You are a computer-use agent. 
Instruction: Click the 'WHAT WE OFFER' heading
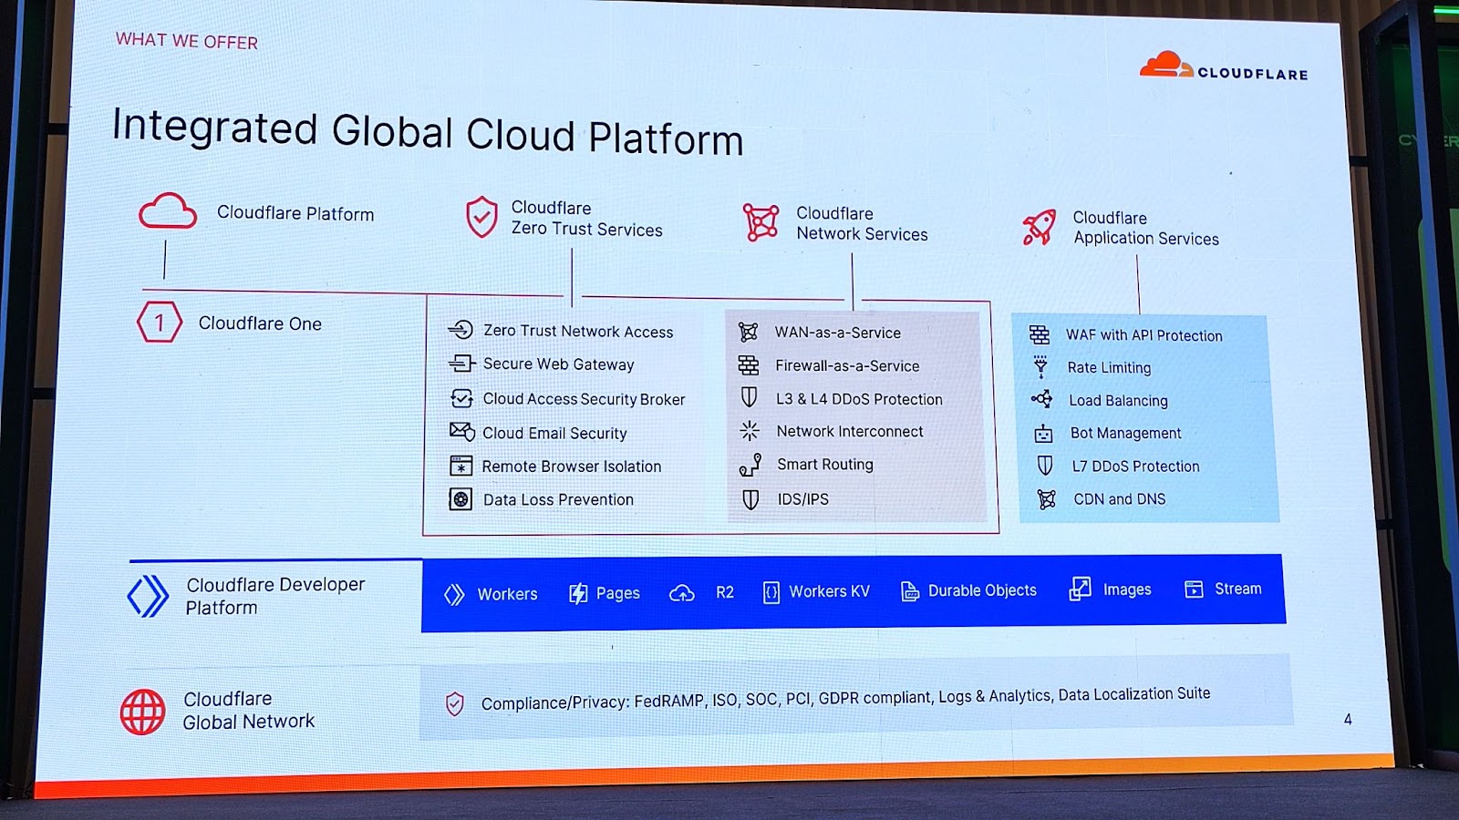[187, 41]
